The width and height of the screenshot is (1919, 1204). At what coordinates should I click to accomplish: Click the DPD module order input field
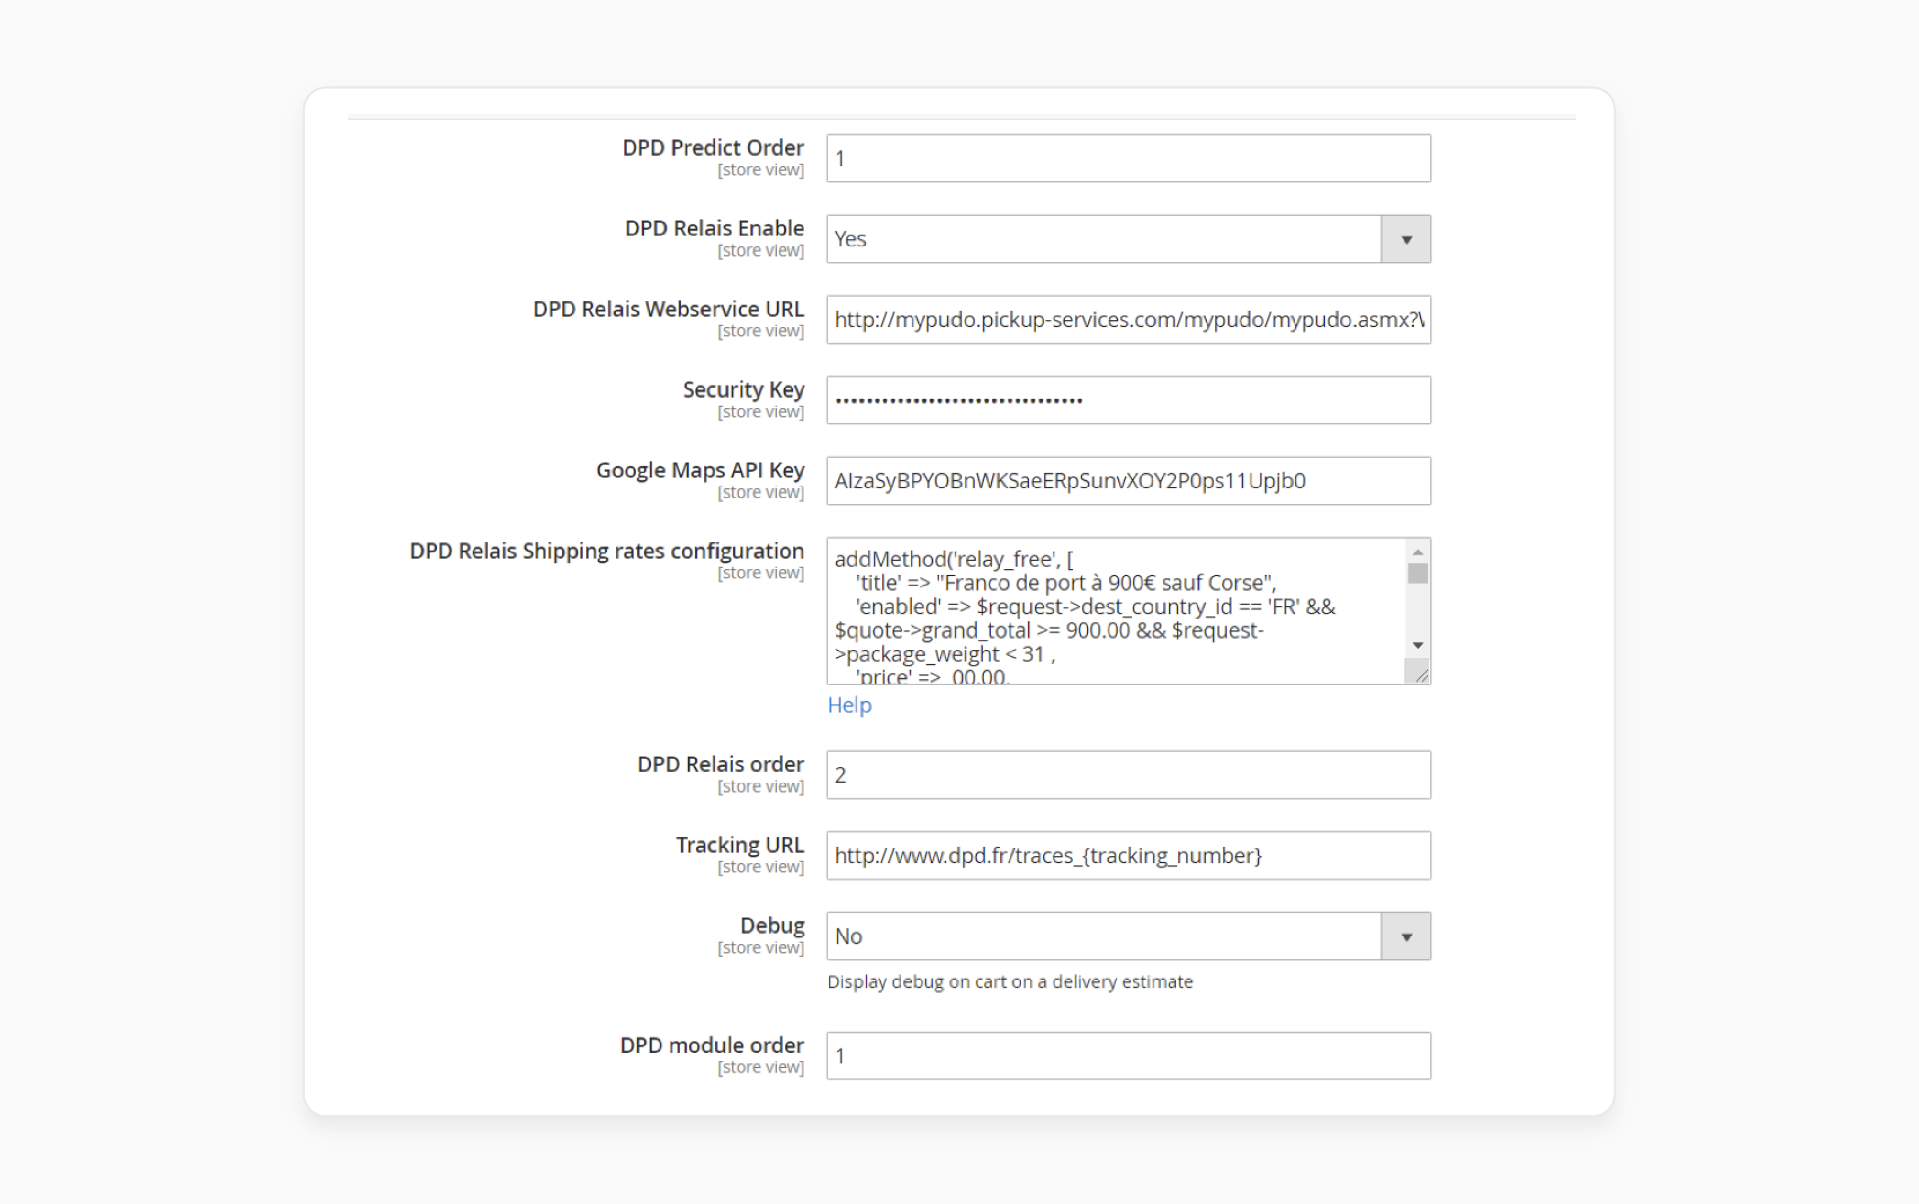click(x=1128, y=1056)
